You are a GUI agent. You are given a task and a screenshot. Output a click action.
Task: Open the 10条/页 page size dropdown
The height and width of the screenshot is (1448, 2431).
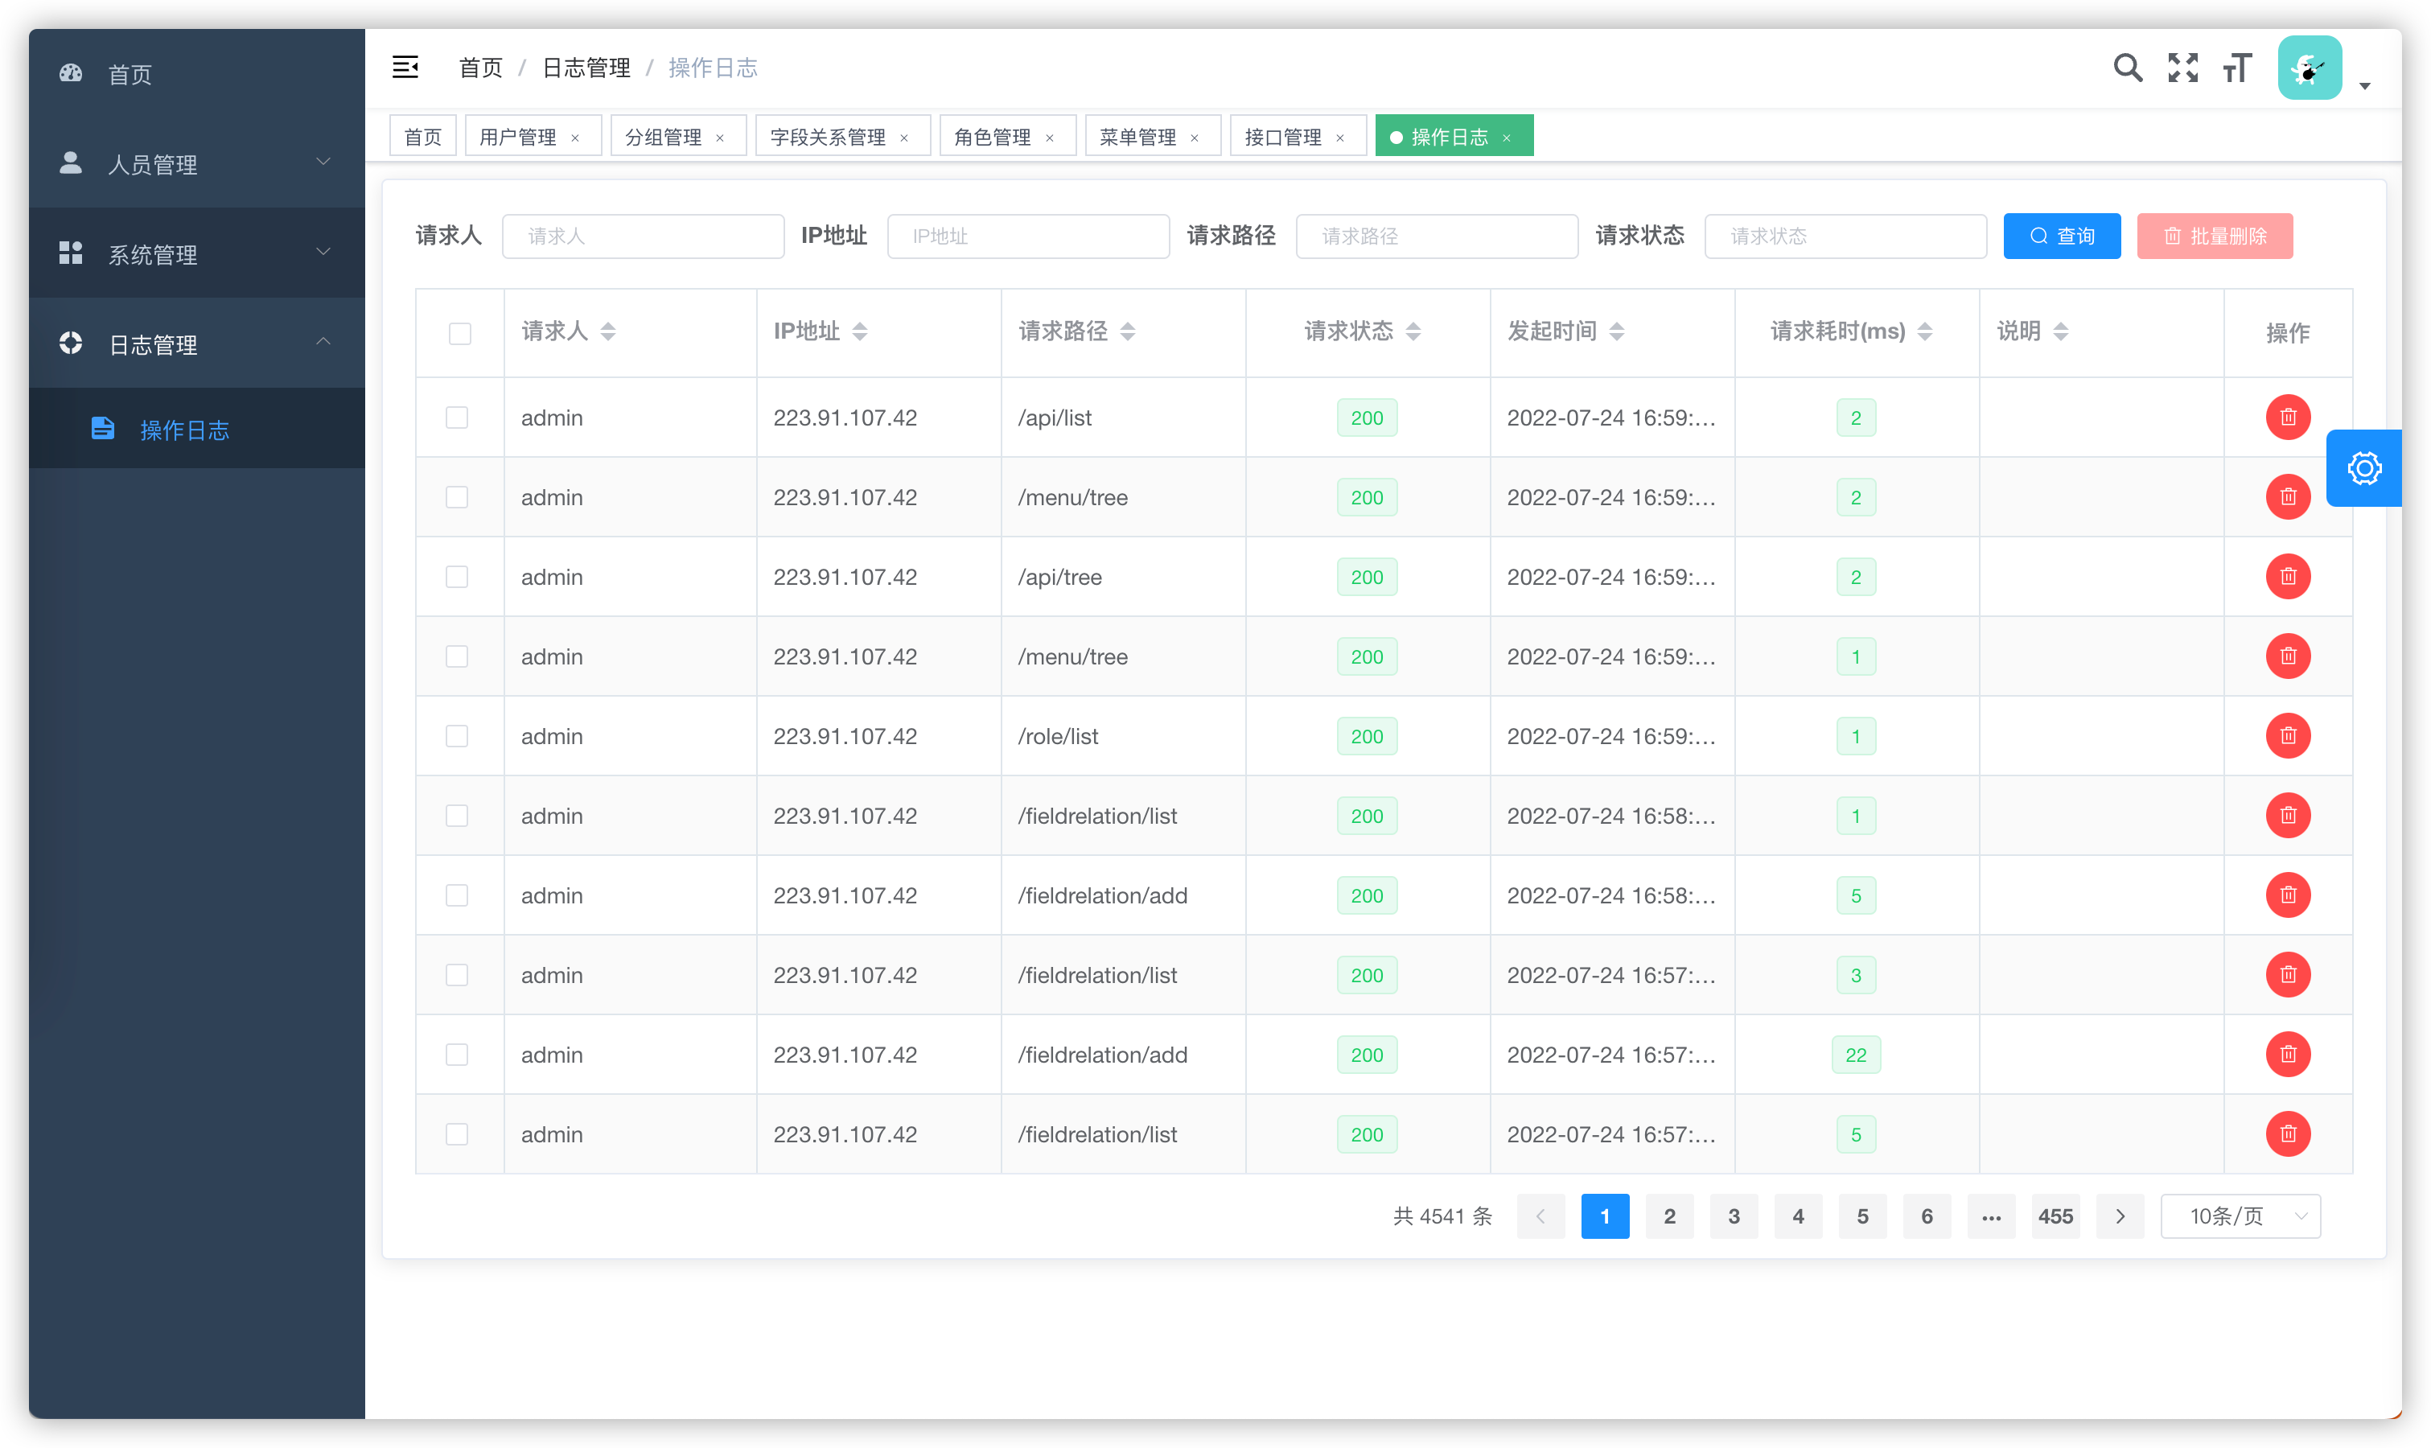[2240, 1216]
